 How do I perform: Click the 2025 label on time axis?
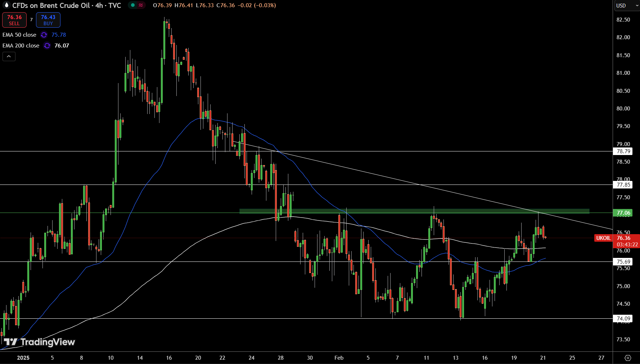23,358
